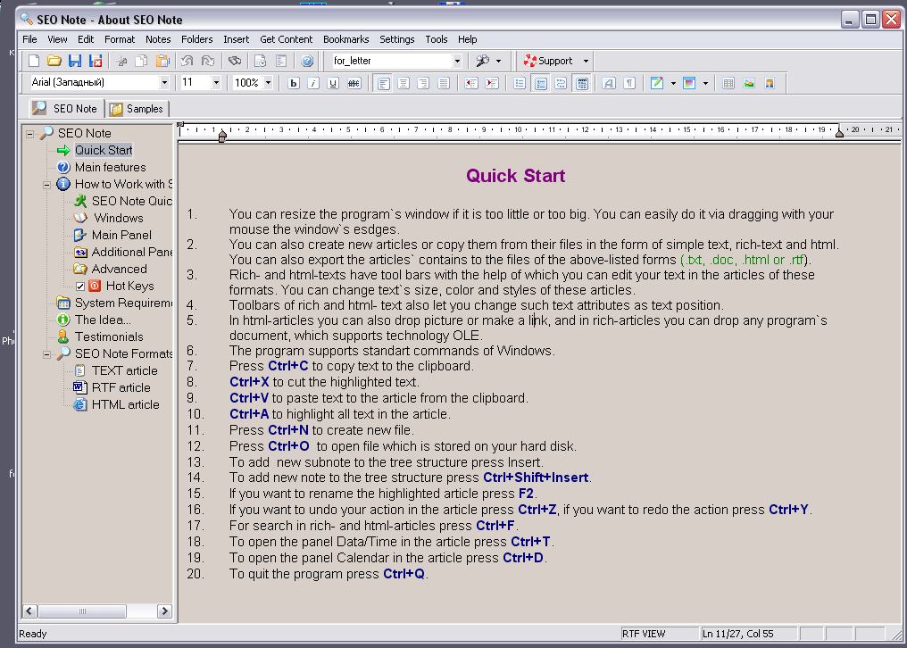
Task: Pick background color gradient icon
Action: click(x=689, y=83)
